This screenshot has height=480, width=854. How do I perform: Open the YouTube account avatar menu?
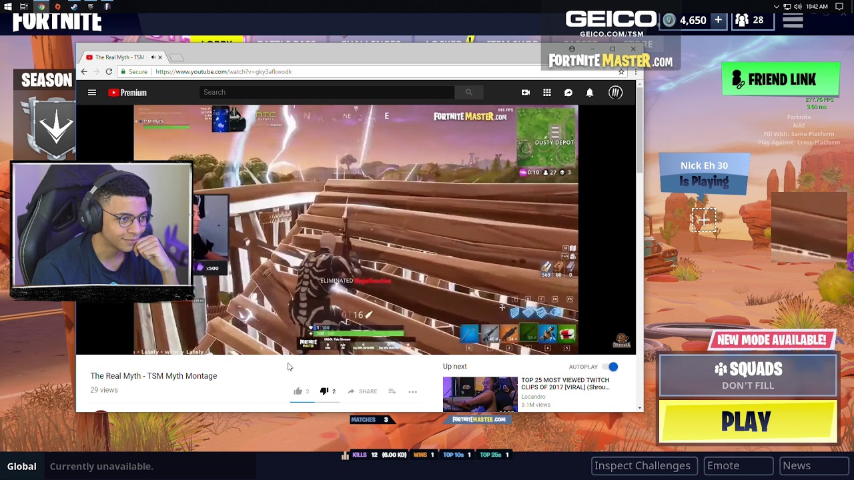615,93
